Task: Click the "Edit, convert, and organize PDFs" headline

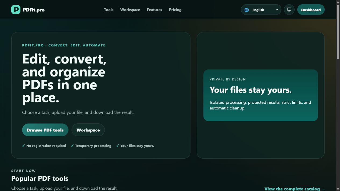Action: click(x=64, y=78)
